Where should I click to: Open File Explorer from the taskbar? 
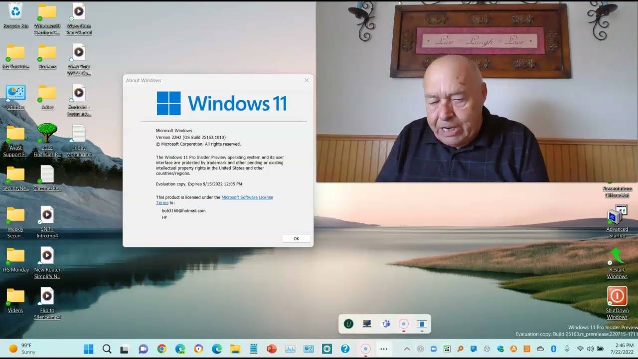pos(235,349)
